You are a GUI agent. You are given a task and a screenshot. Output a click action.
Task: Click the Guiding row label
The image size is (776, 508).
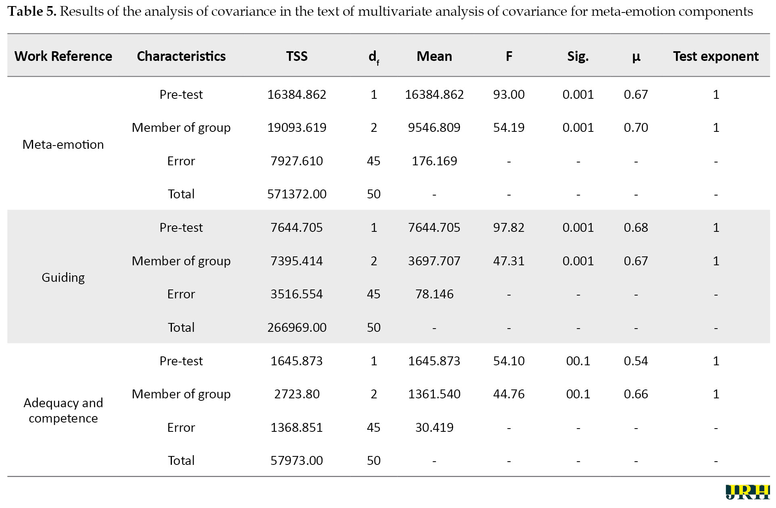[x=63, y=278]
